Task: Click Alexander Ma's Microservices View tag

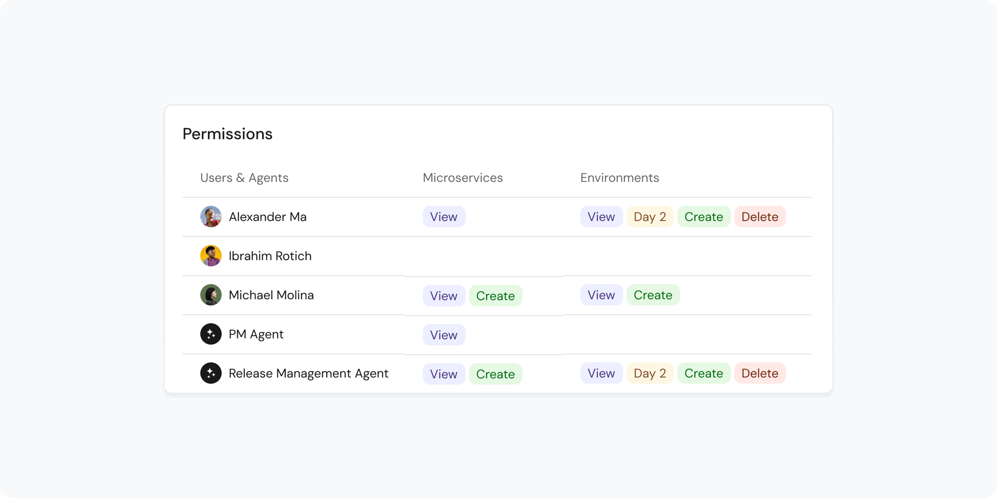Action: 444,217
